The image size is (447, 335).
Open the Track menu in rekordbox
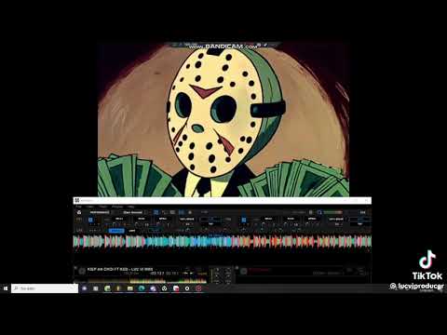(x=102, y=207)
